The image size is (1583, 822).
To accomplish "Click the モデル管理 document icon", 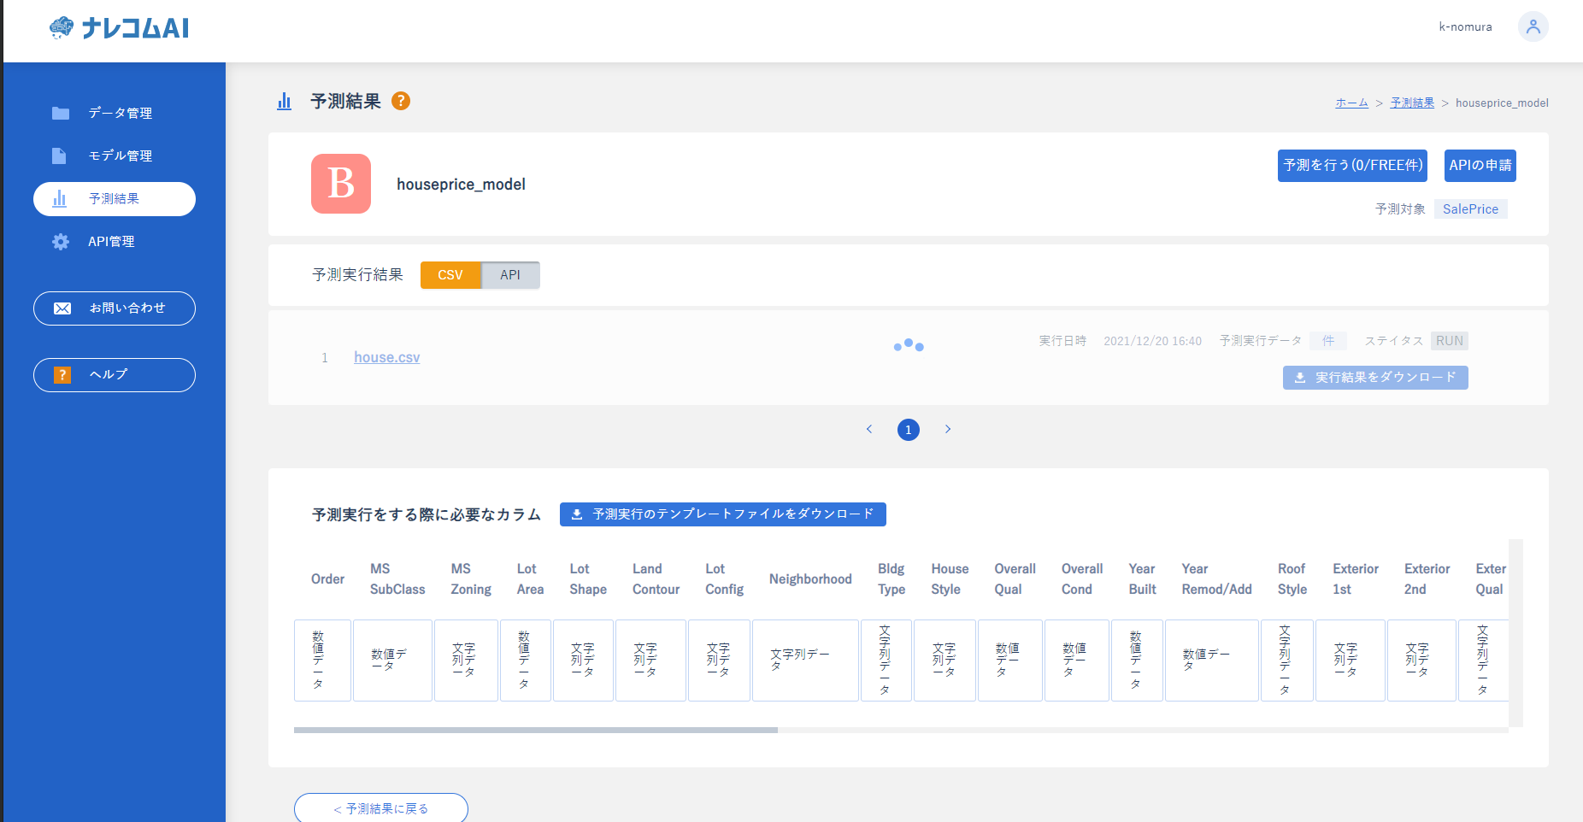I will [x=59, y=156].
